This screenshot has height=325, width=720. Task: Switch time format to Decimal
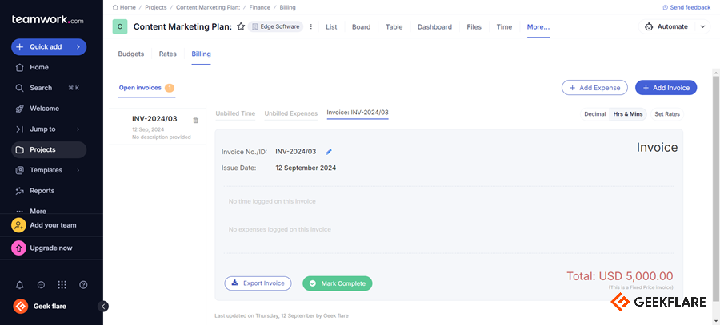(x=594, y=114)
